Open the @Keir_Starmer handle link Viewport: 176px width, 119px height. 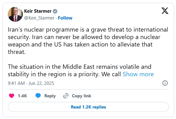pos(39,18)
